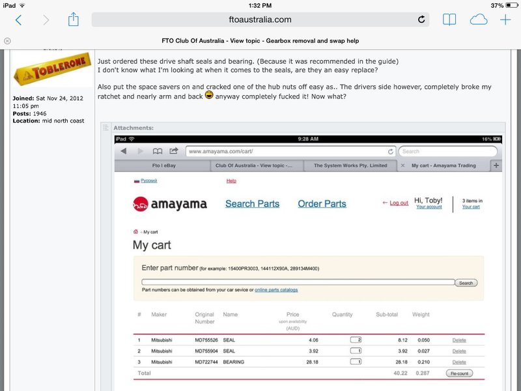Open iCloud tabs cloud icon

[479, 20]
